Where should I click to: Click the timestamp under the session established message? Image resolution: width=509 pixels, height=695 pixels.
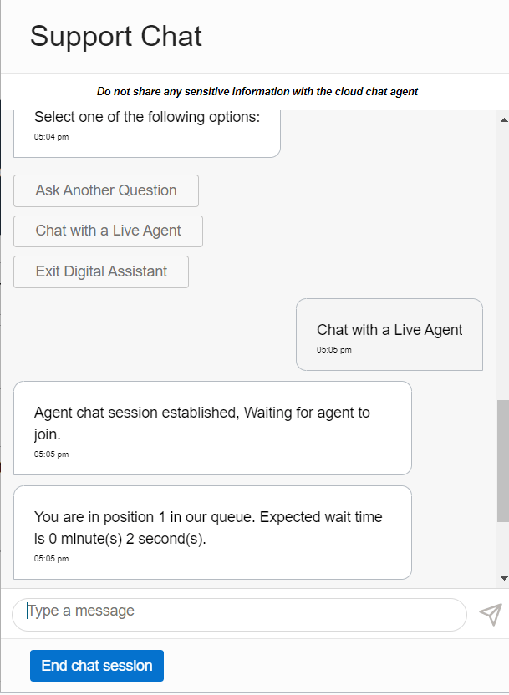[x=52, y=454]
